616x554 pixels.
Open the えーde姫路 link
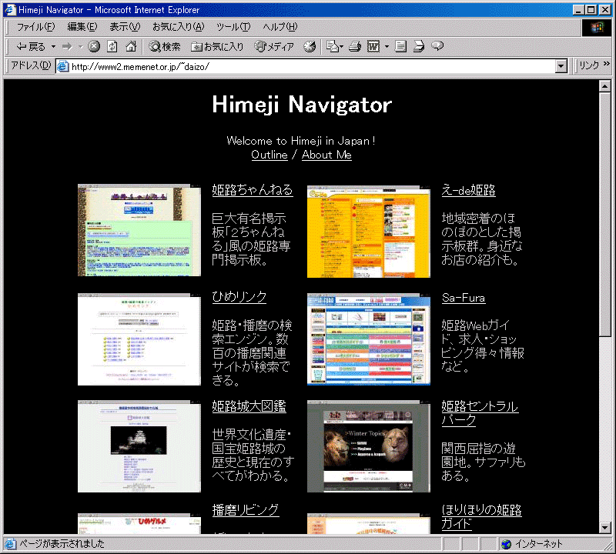coord(468,190)
